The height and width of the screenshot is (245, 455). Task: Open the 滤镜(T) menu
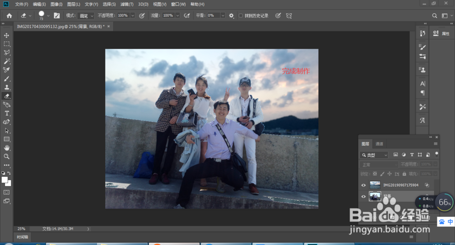[127, 4]
